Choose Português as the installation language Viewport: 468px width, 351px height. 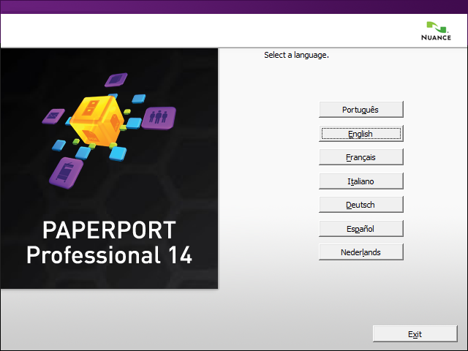[361, 110]
